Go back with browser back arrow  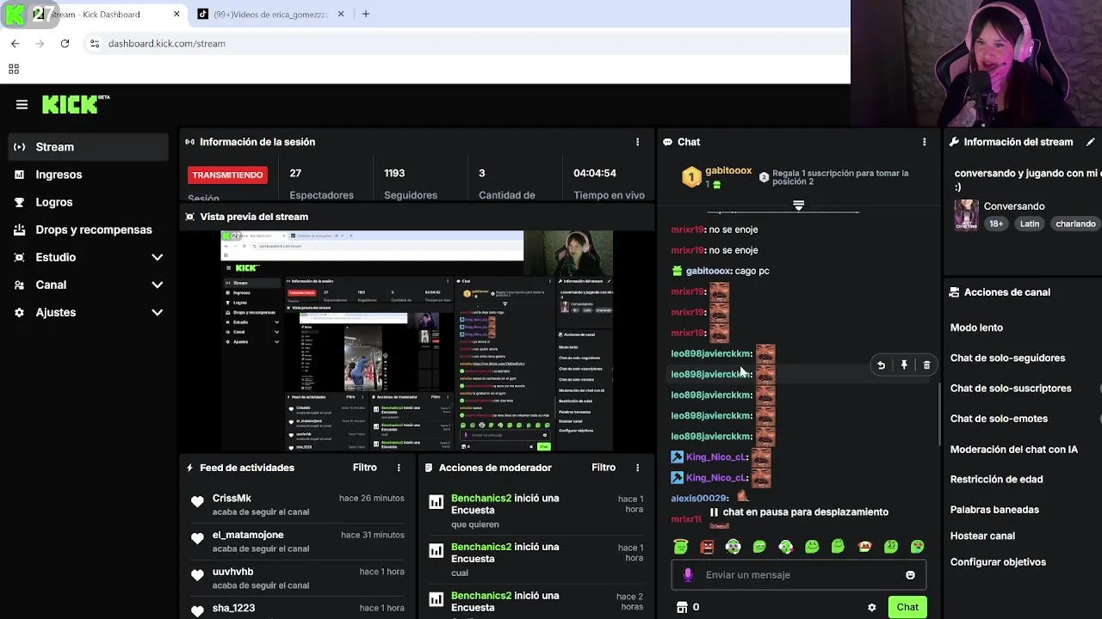point(15,44)
